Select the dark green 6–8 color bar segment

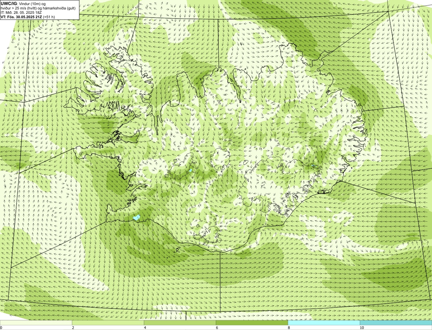point(252,323)
